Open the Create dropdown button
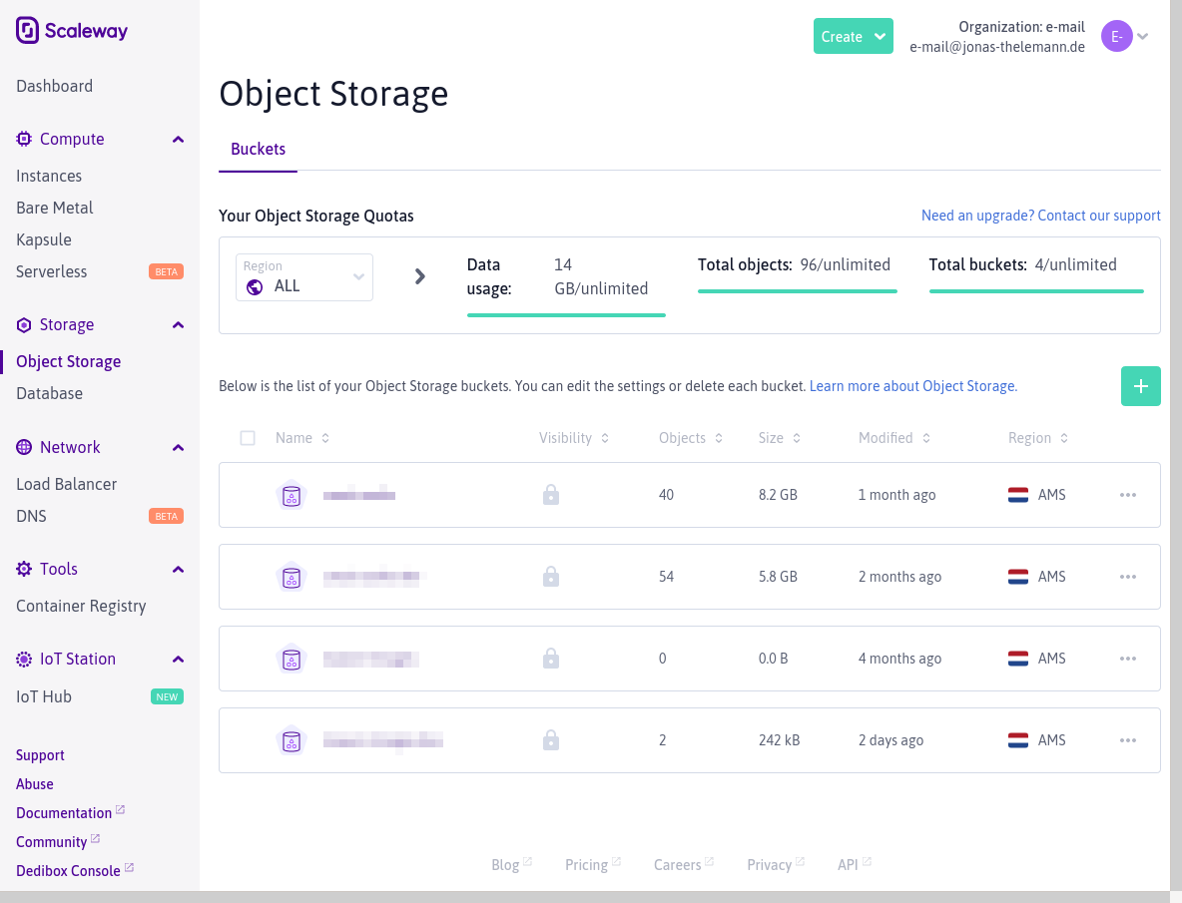The width and height of the screenshot is (1182, 903). (854, 36)
